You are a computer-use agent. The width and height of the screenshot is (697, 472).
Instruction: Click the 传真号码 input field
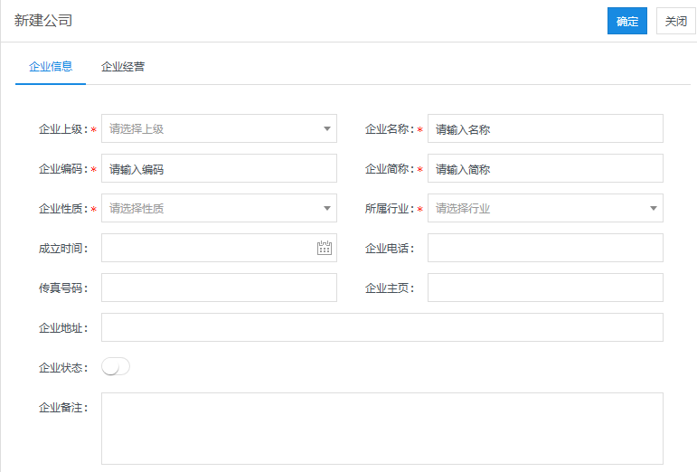point(219,288)
